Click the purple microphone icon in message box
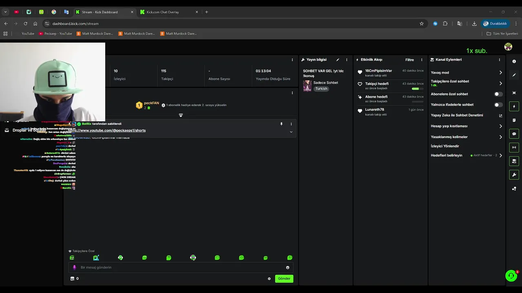 point(74,267)
